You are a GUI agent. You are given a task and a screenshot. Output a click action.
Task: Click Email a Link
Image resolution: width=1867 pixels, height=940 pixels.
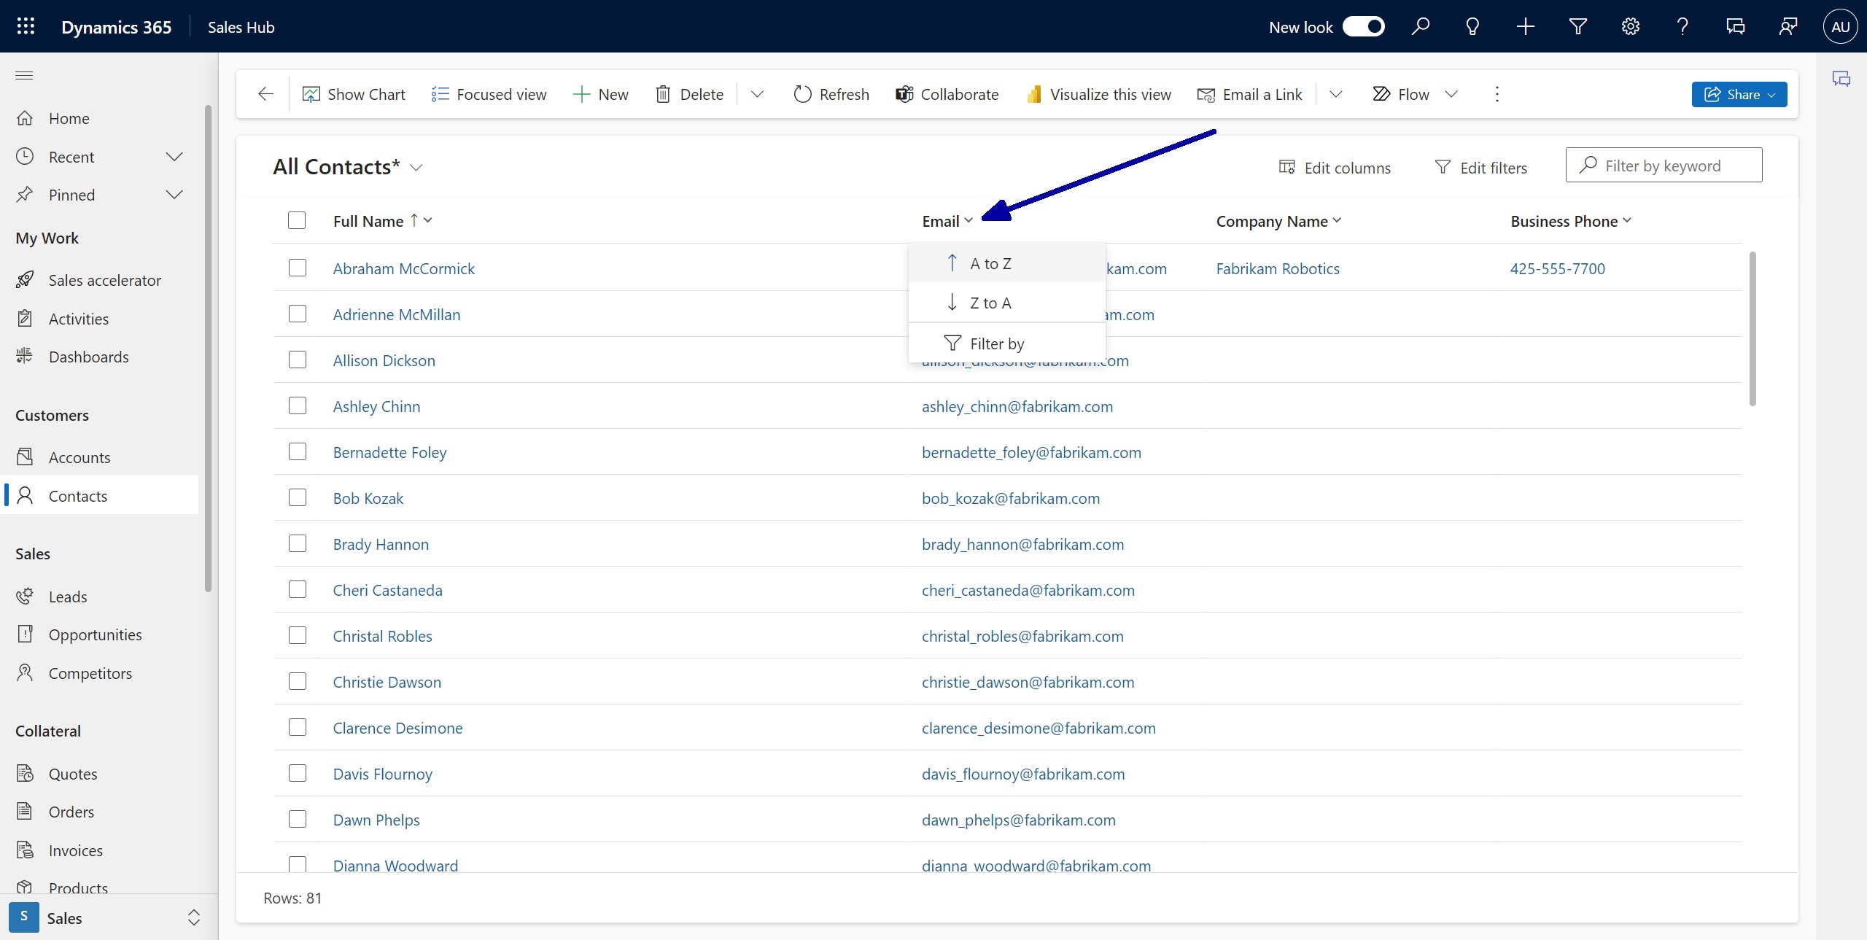(1250, 94)
